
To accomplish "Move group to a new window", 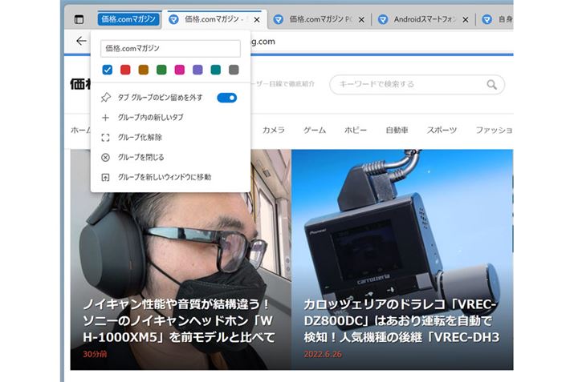I will tap(164, 177).
